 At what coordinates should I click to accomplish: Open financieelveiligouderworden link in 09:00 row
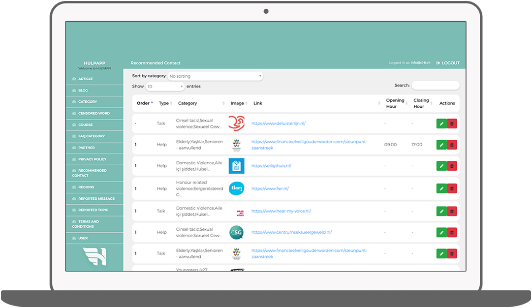pos(309,145)
